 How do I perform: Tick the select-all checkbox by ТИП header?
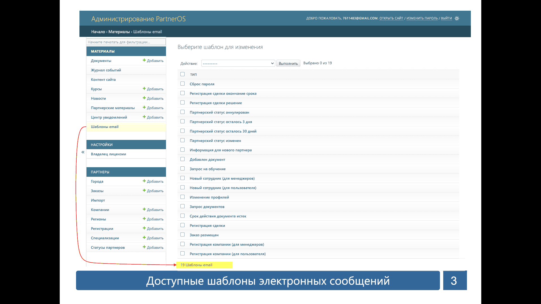[183, 74]
